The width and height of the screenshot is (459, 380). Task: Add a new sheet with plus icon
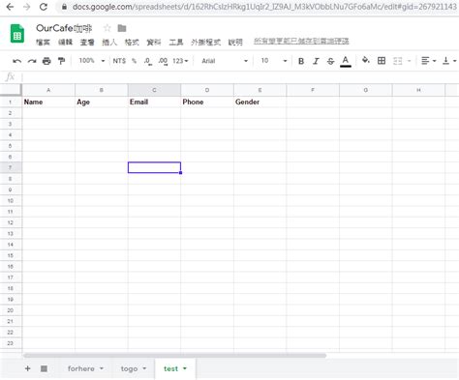tap(27, 368)
